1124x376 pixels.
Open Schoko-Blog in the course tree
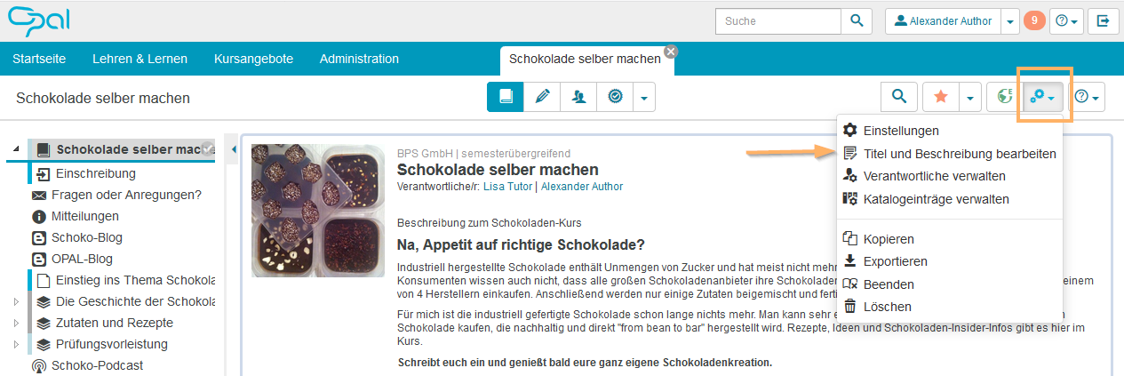tap(87, 237)
